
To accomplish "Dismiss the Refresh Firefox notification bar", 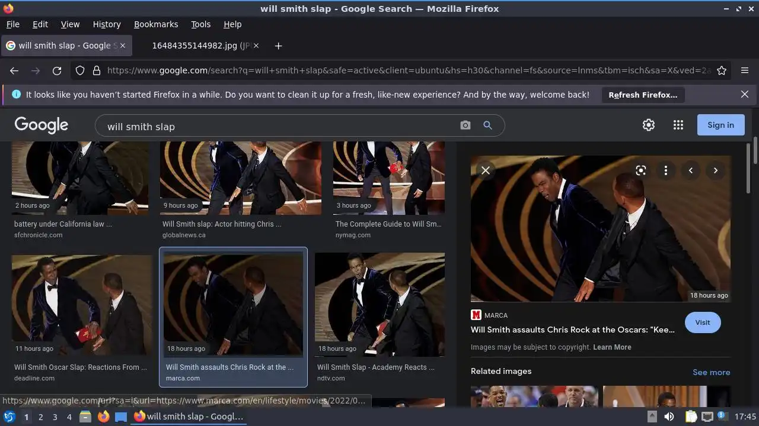I will click(x=745, y=94).
